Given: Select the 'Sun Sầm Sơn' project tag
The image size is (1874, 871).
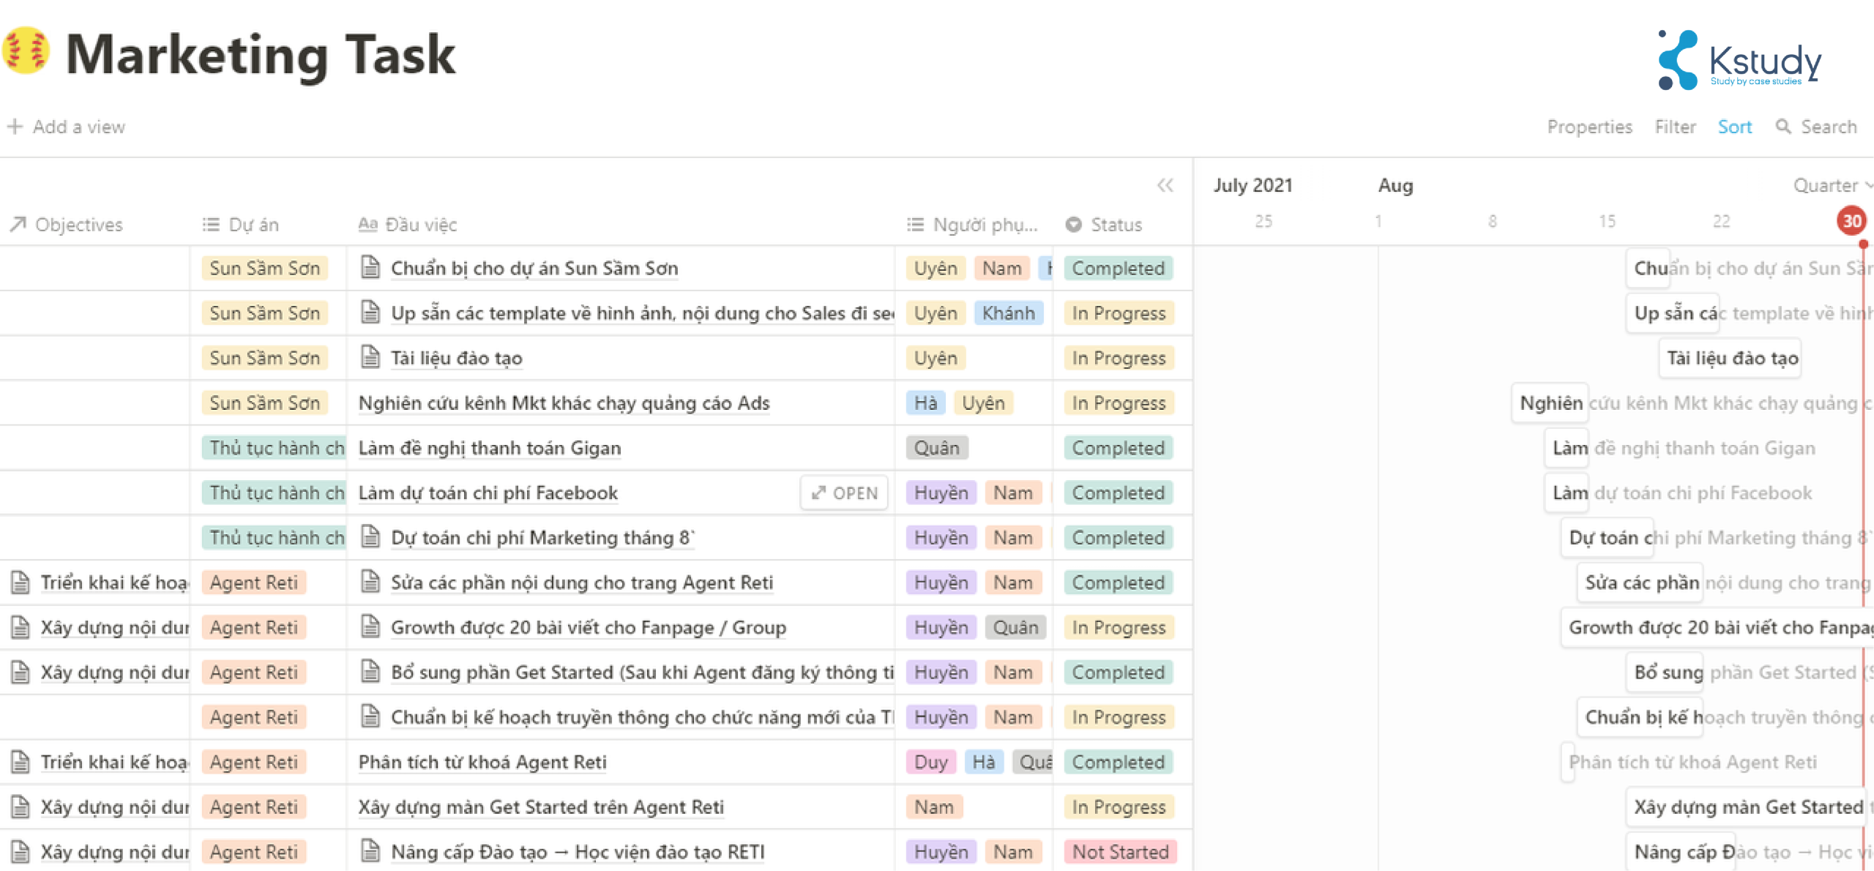Looking at the screenshot, I should point(265,268).
